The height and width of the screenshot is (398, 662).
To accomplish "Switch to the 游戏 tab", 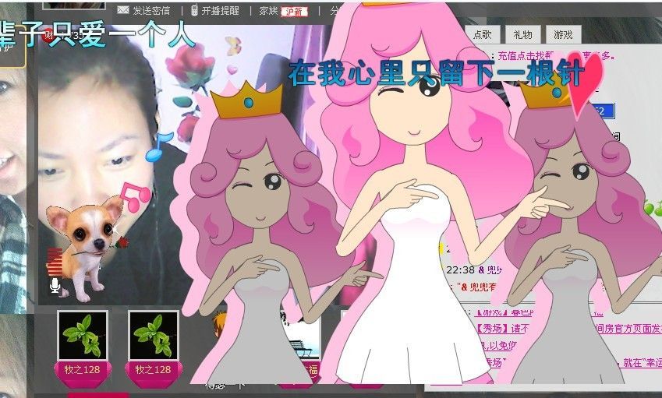I will click(563, 34).
